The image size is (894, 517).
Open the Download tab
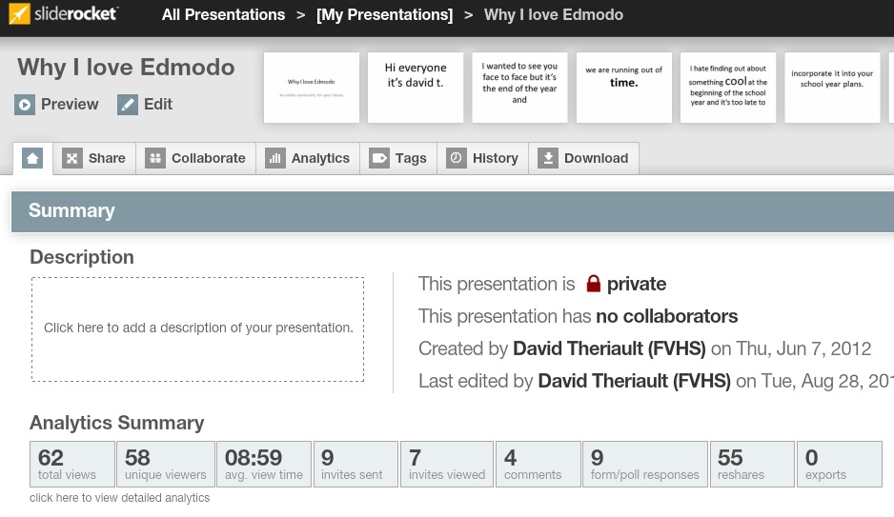coord(583,159)
